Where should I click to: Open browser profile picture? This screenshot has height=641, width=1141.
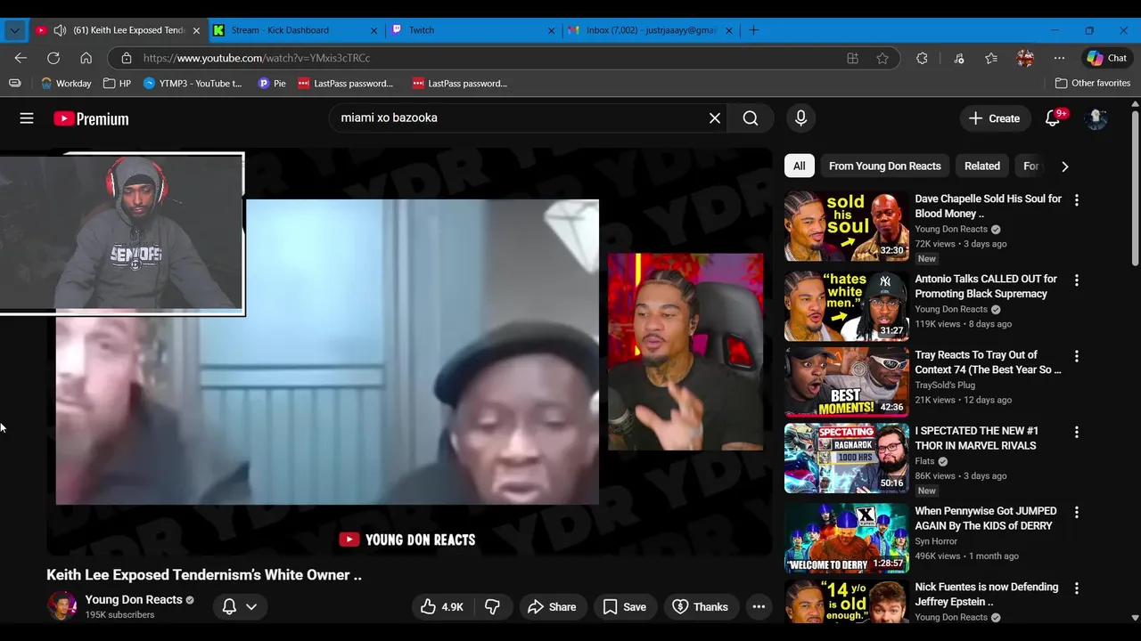[1025, 58]
